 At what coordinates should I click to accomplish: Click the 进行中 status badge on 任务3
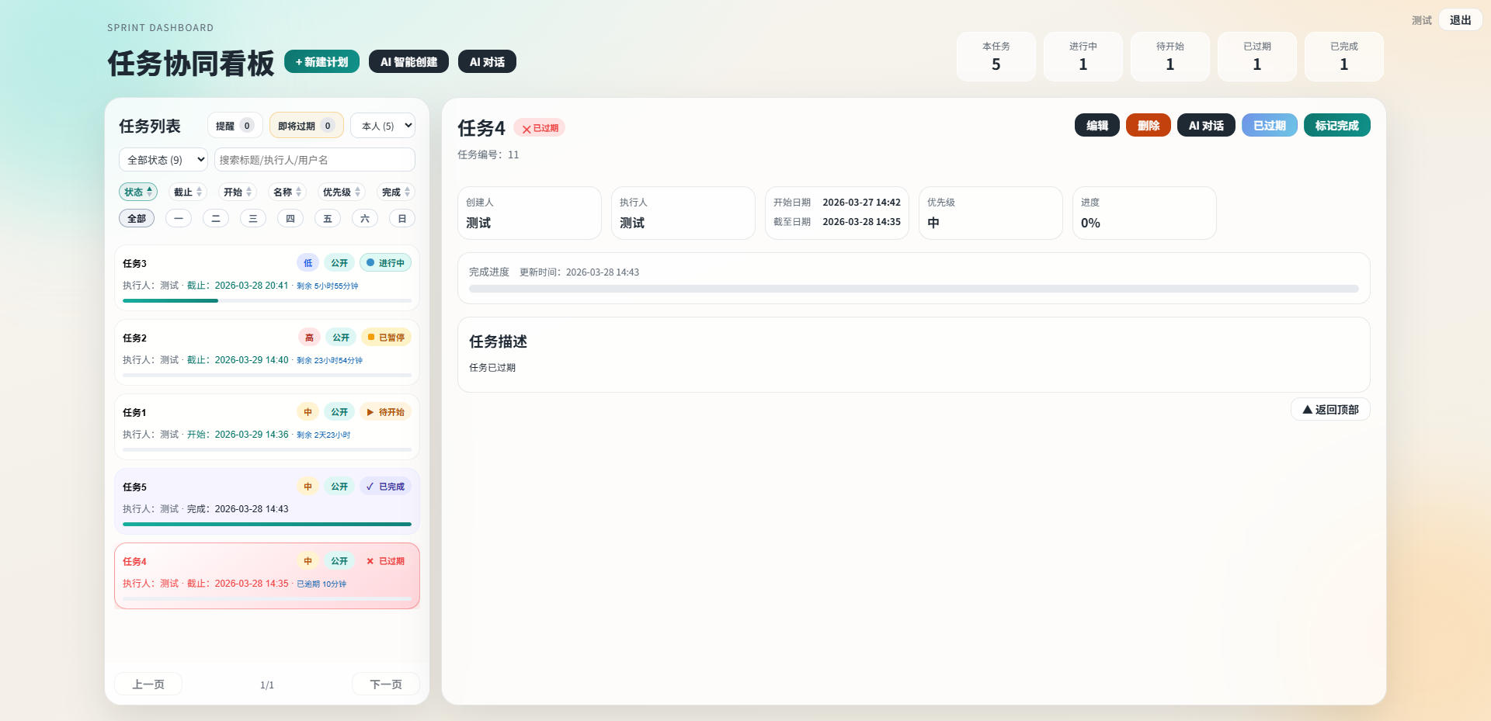(385, 263)
